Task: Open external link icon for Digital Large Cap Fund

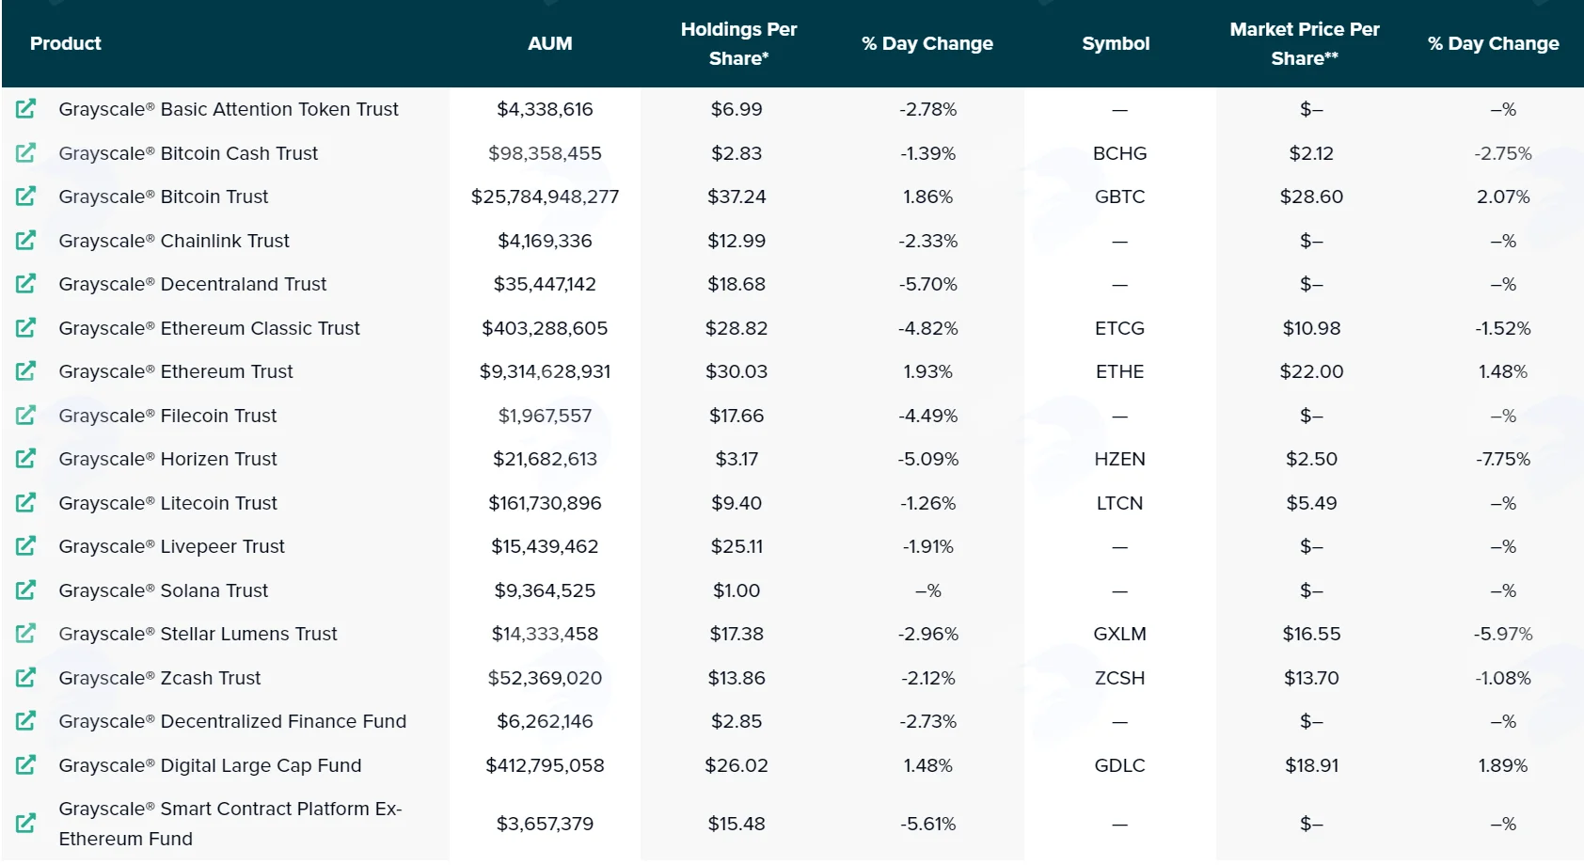Action: tap(25, 765)
